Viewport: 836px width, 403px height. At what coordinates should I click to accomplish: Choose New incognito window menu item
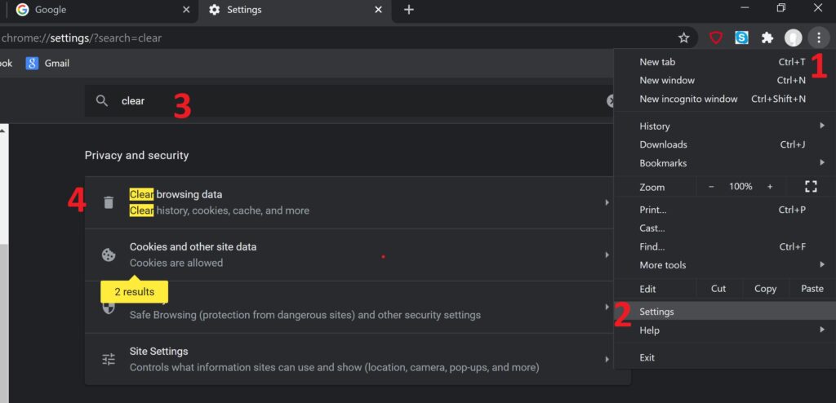click(x=688, y=99)
